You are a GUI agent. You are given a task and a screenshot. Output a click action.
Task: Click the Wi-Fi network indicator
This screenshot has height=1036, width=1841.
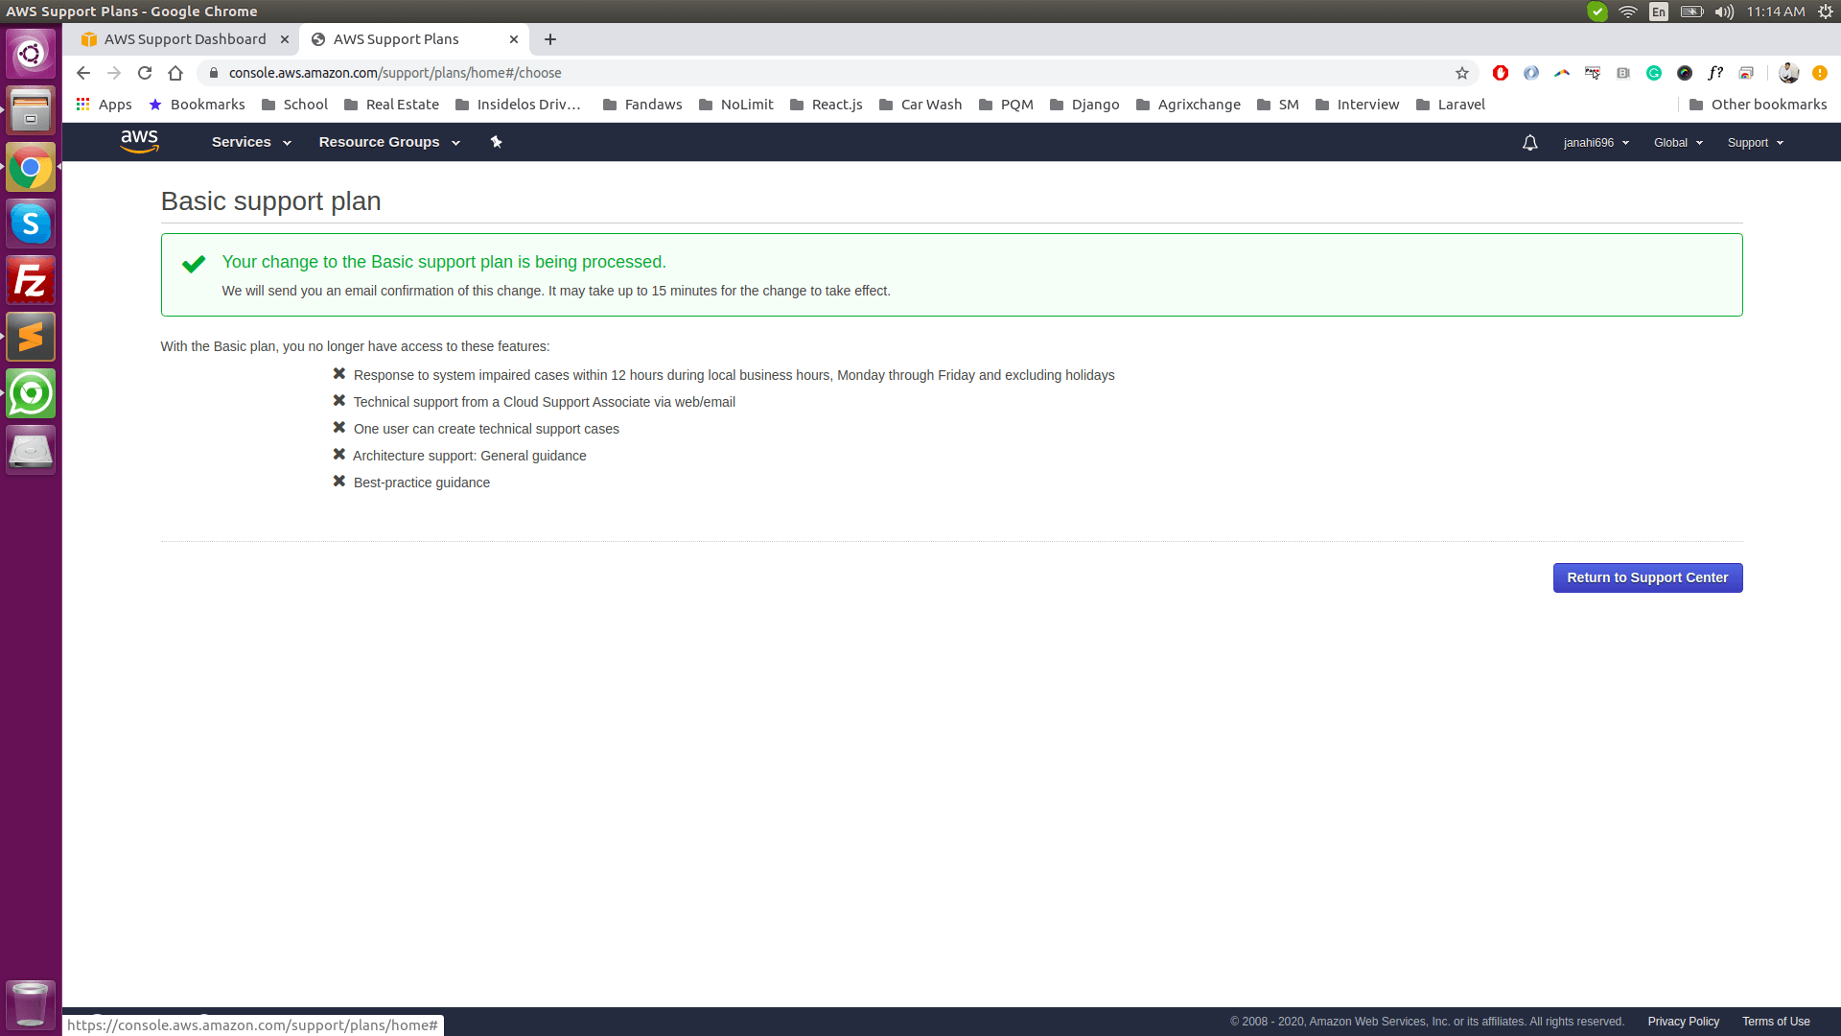point(1627,12)
